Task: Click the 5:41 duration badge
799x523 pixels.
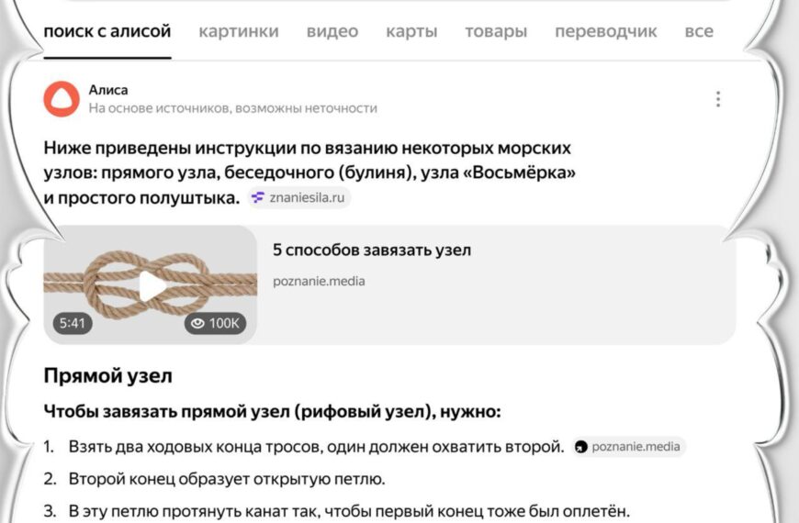Action: tap(72, 323)
